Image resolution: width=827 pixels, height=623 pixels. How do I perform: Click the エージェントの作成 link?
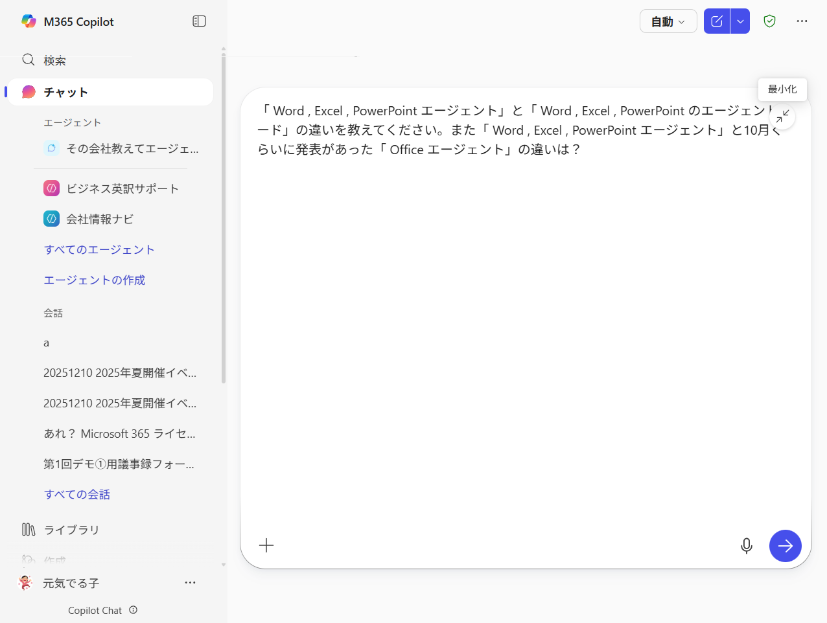click(95, 280)
